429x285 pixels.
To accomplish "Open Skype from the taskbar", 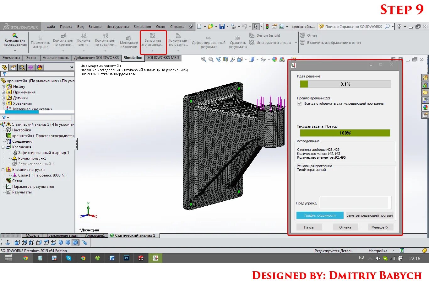I will click(x=69, y=258).
